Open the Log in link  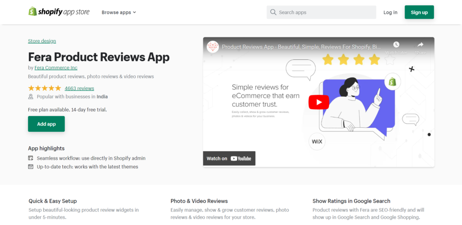[390, 12]
